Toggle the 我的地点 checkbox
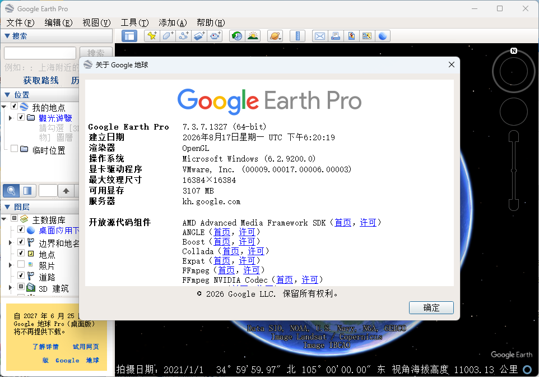539x377 pixels. pos(15,106)
